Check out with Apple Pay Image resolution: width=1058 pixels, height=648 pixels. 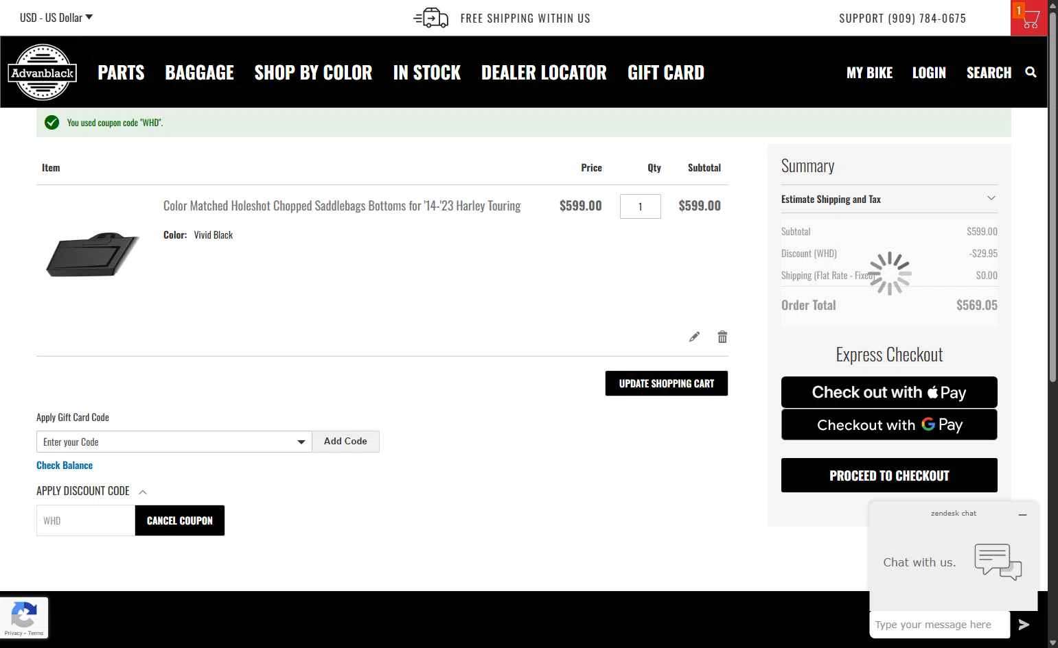click(x=889, y=392)
